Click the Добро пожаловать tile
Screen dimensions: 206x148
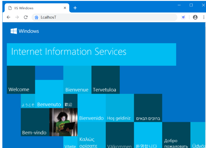tap(176, 135)
